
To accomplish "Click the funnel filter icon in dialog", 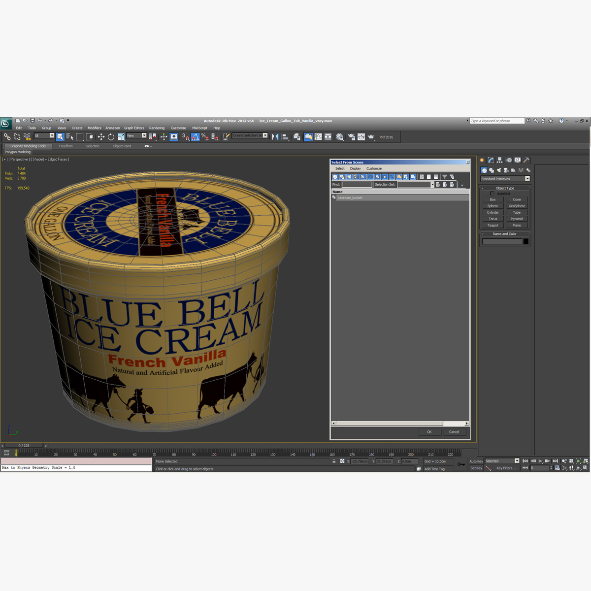I will [x=444, y=177].
